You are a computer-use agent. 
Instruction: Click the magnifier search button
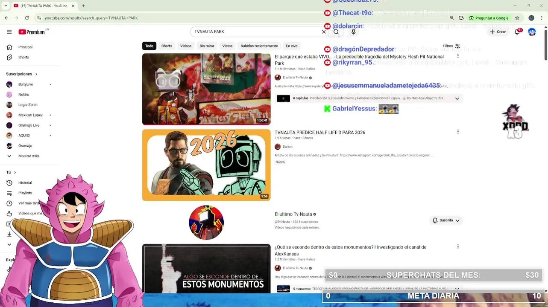[336, 32]
